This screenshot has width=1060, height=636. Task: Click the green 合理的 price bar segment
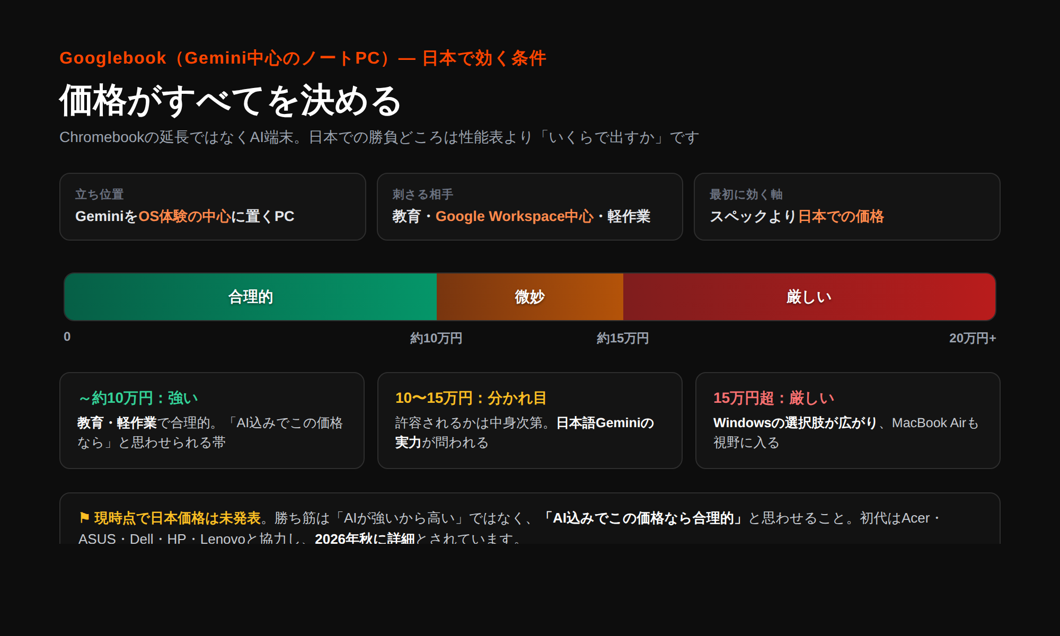pos(251,297)
